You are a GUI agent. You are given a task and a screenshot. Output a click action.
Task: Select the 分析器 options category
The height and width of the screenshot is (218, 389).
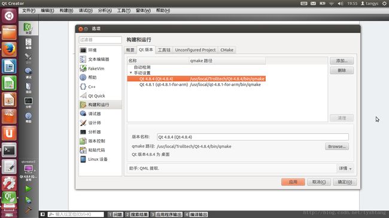pyautogui.click(x=100, y=132)
